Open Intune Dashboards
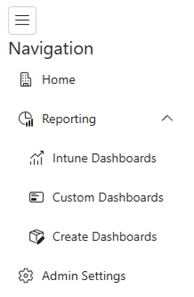The width and height of the screenshot is (194, 297). [x=104, y=158]
